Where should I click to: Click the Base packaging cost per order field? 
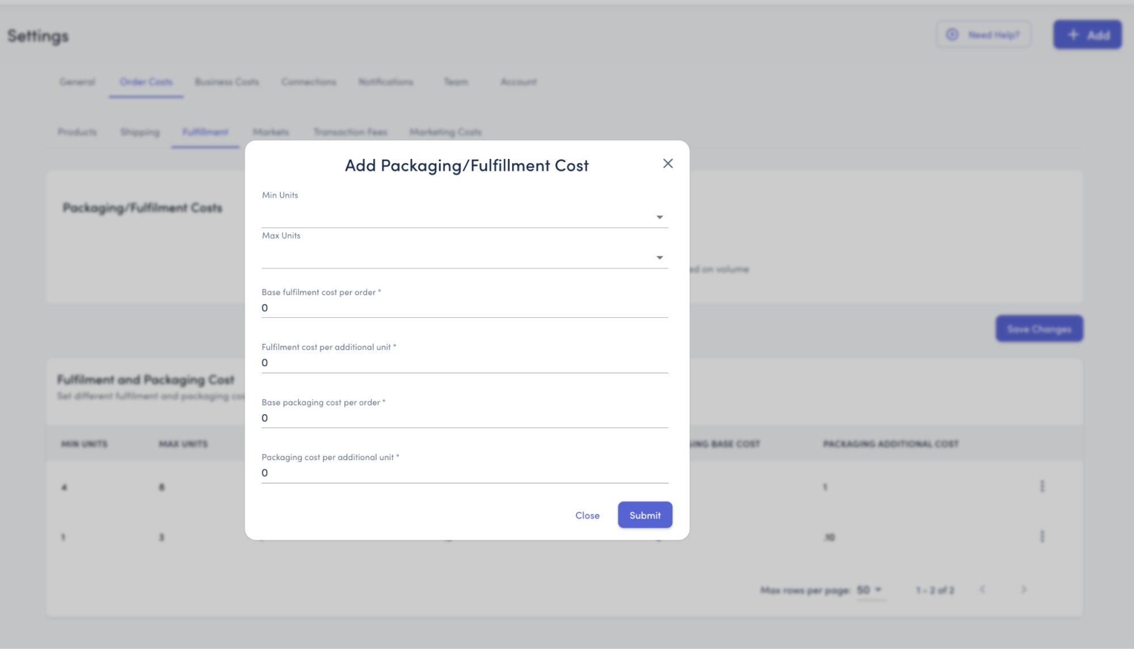tap(464, 418)
